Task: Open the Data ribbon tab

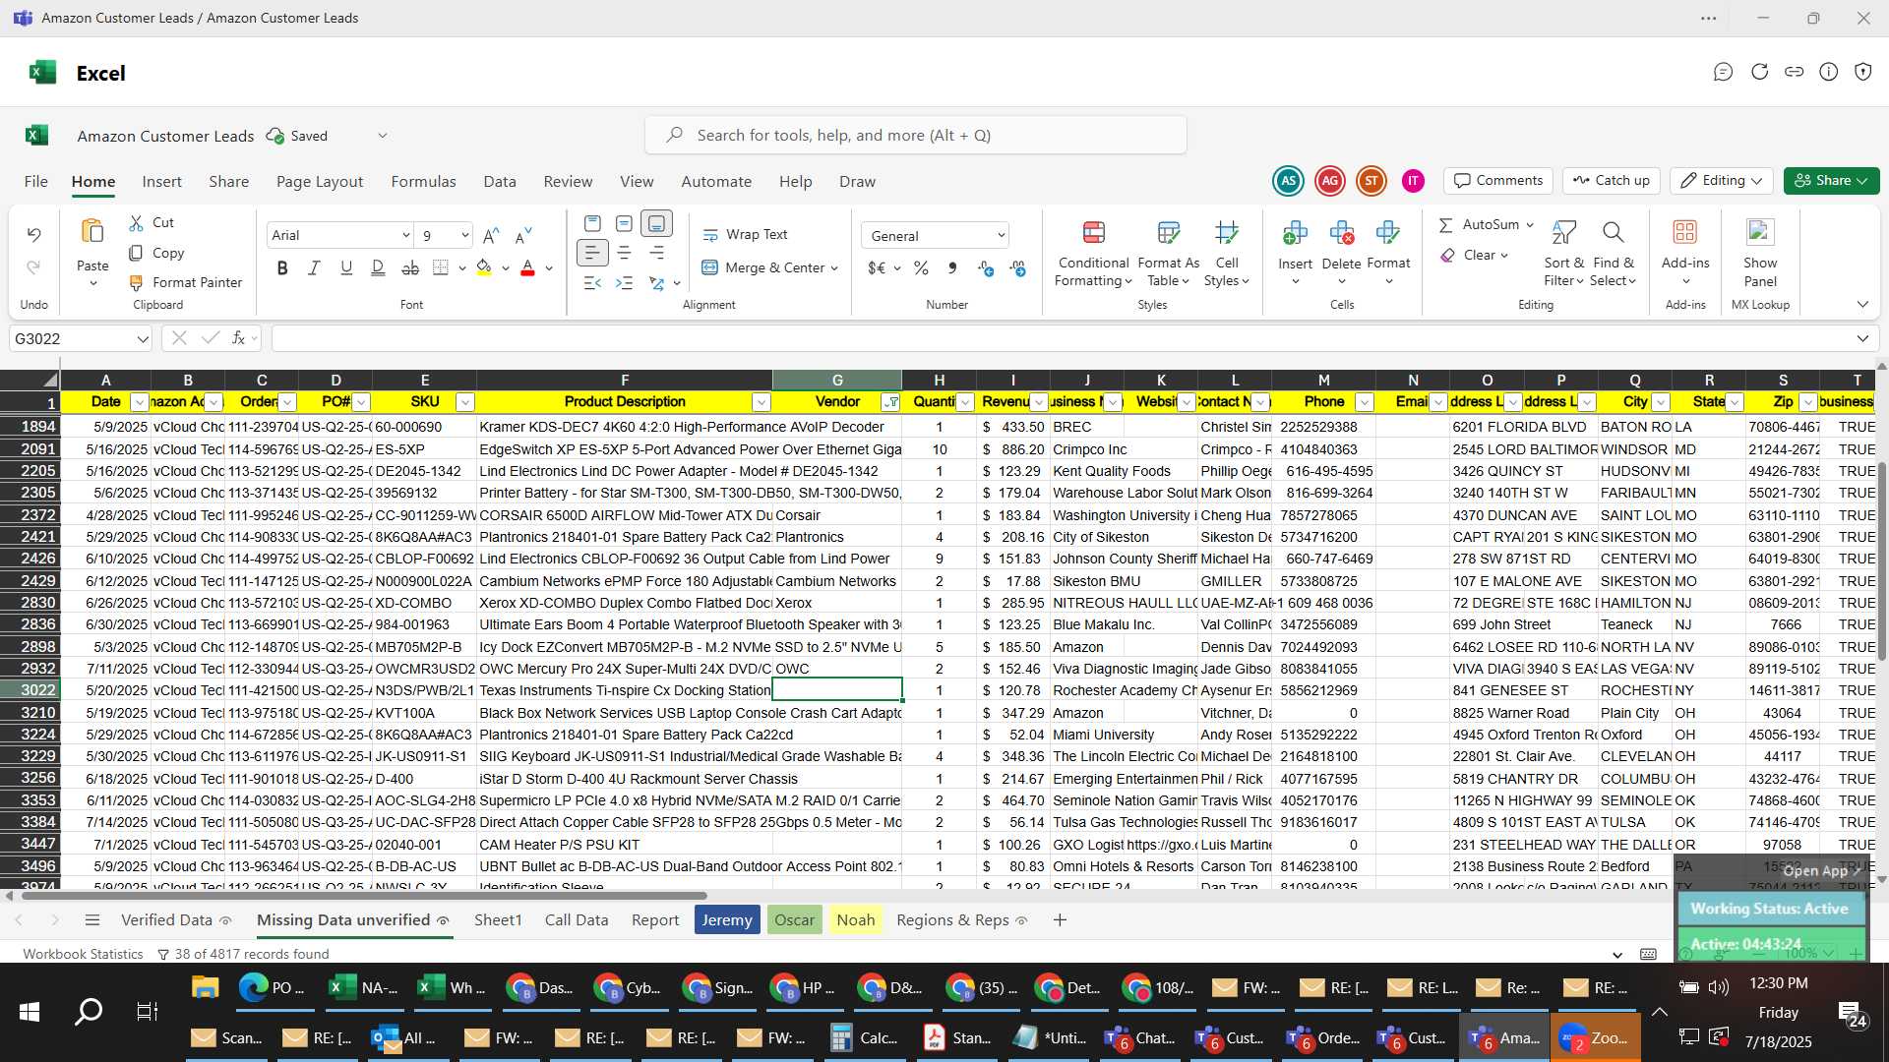Action: click(x=500, y=182)
